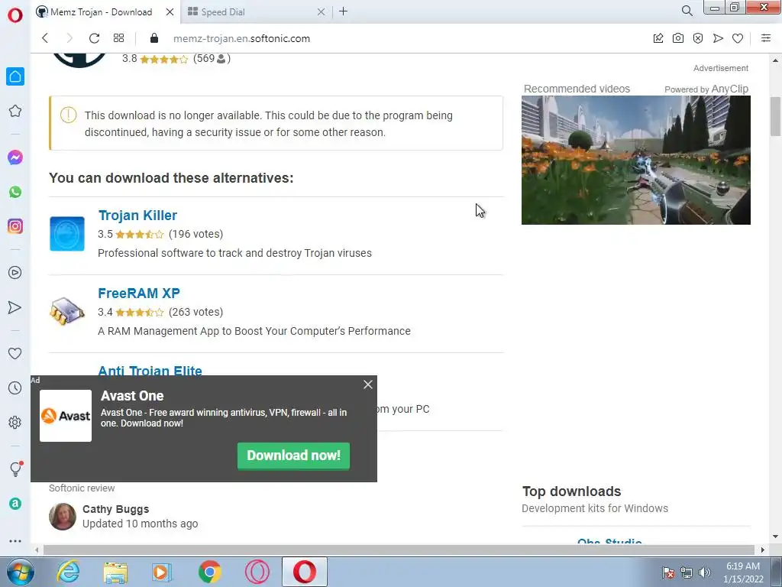Click the green 'a' extension icon in sidebar
The width and height of the screenshot is (782, 587).
coord(15,504)
